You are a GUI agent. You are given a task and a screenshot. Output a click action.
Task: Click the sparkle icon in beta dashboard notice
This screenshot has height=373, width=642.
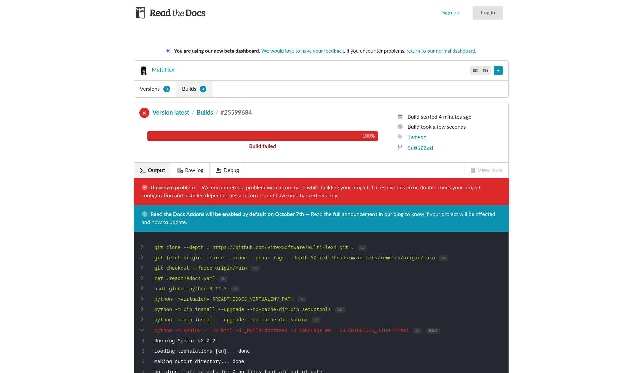coord(168,51)
